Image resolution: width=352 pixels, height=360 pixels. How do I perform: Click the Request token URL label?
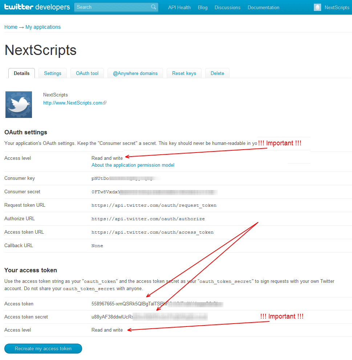click(25, 205)
